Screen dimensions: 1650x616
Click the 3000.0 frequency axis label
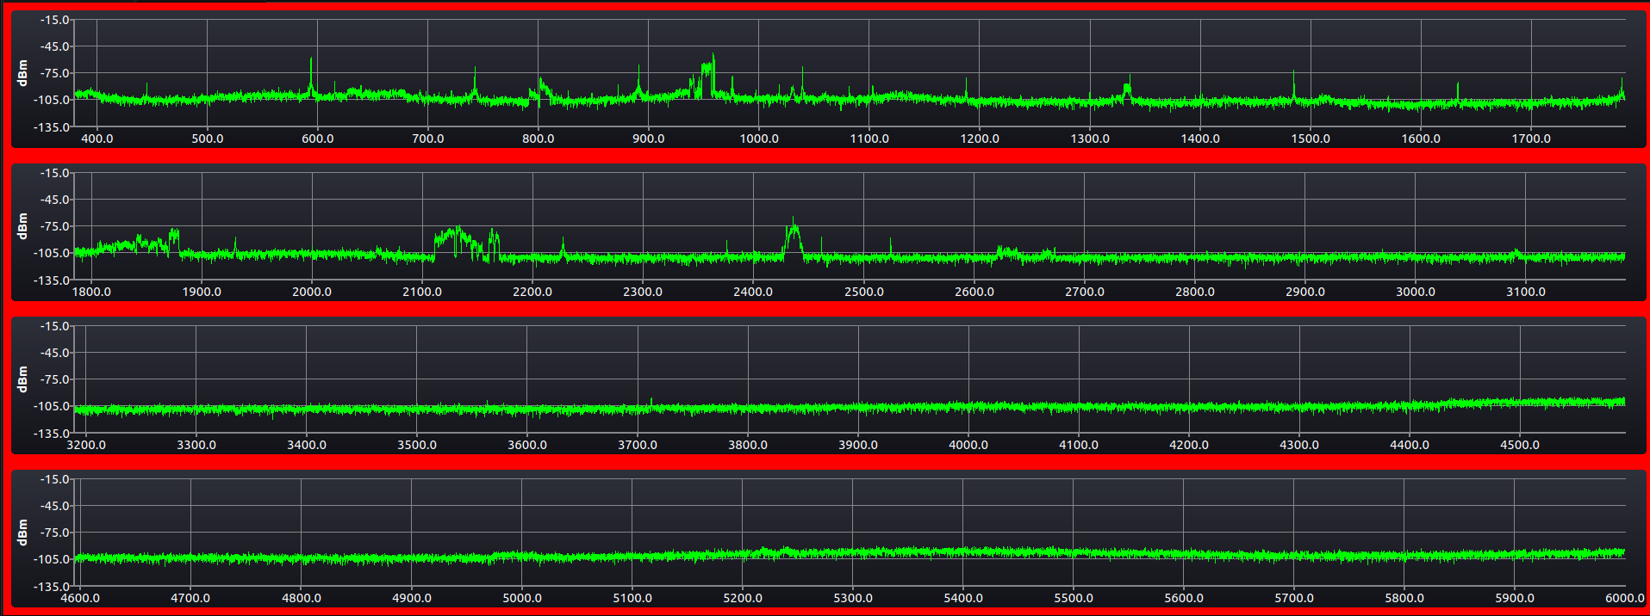click(x=1416, y=292)
